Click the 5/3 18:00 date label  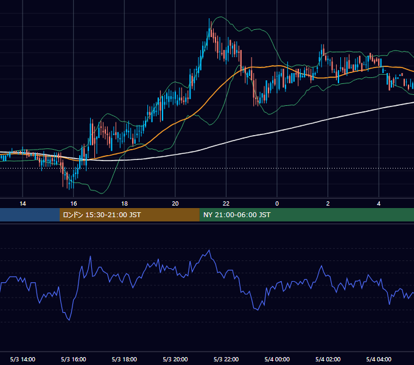pyautogui.click(x=124, y=359)
